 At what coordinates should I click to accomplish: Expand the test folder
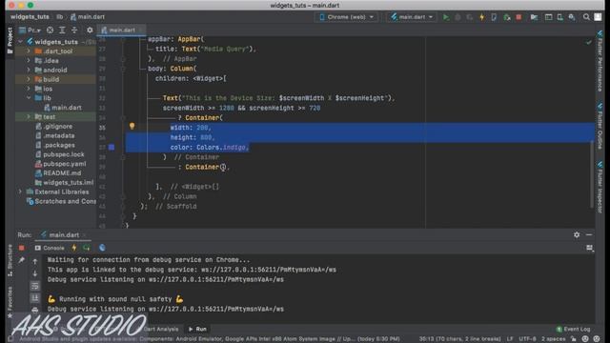pos(29,116)
